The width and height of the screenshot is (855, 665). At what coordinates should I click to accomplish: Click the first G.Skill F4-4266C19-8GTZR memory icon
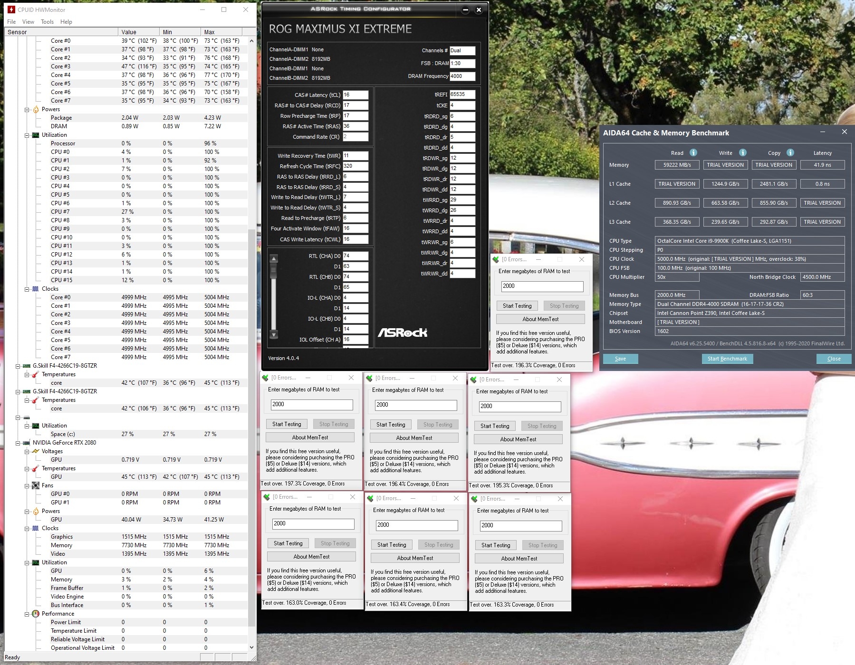tap(27, 366)
